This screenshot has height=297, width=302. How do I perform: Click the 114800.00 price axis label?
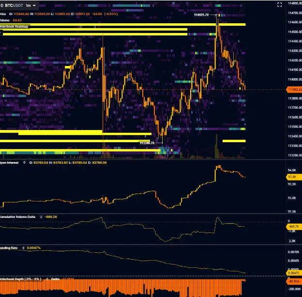(295, 3)
